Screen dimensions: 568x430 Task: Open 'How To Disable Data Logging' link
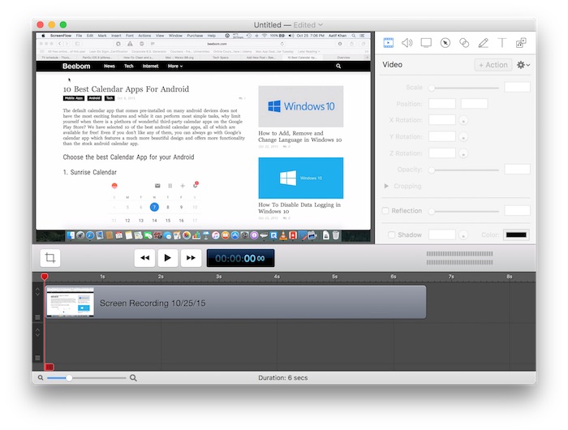click(x=299, y=208)
